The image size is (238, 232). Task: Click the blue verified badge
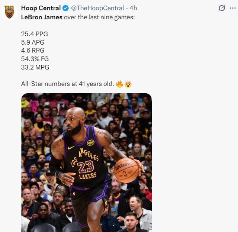(65, 8)
